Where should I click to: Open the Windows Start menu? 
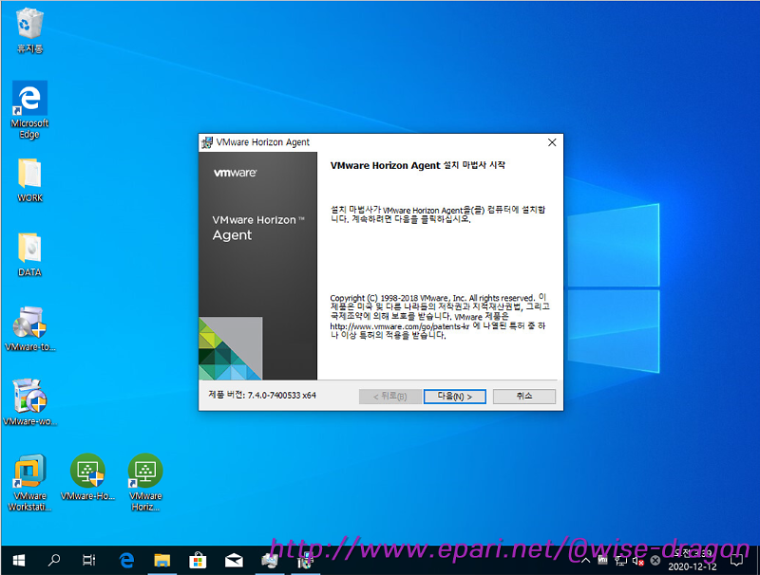click(x=18, y=561)
